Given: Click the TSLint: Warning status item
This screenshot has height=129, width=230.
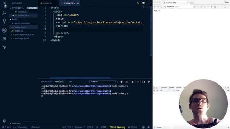Looking at the screenshot, I should click(118, 127).
